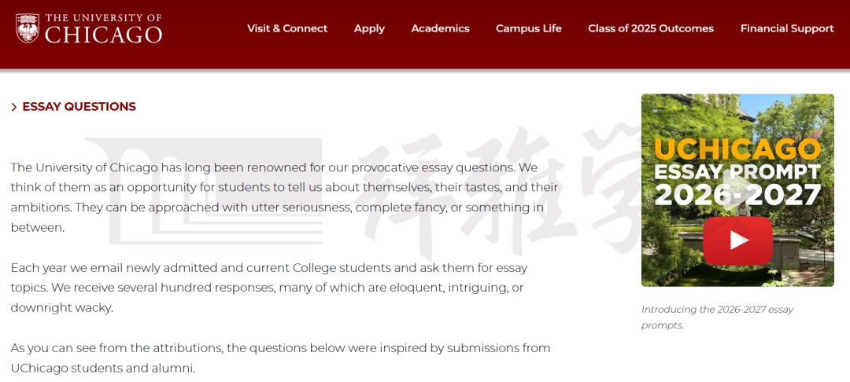Click the '2026-2027' text on the video thumbnail
This screenshot has width=850, height=382.
[x=737, y=194]
